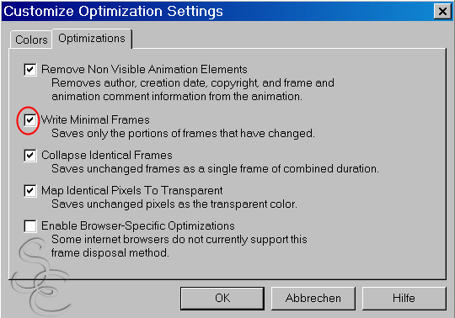Viewport: 455px width, 318px height.
Task: Close the Customize Optimization Settings dialog
Action: point(442,11)
